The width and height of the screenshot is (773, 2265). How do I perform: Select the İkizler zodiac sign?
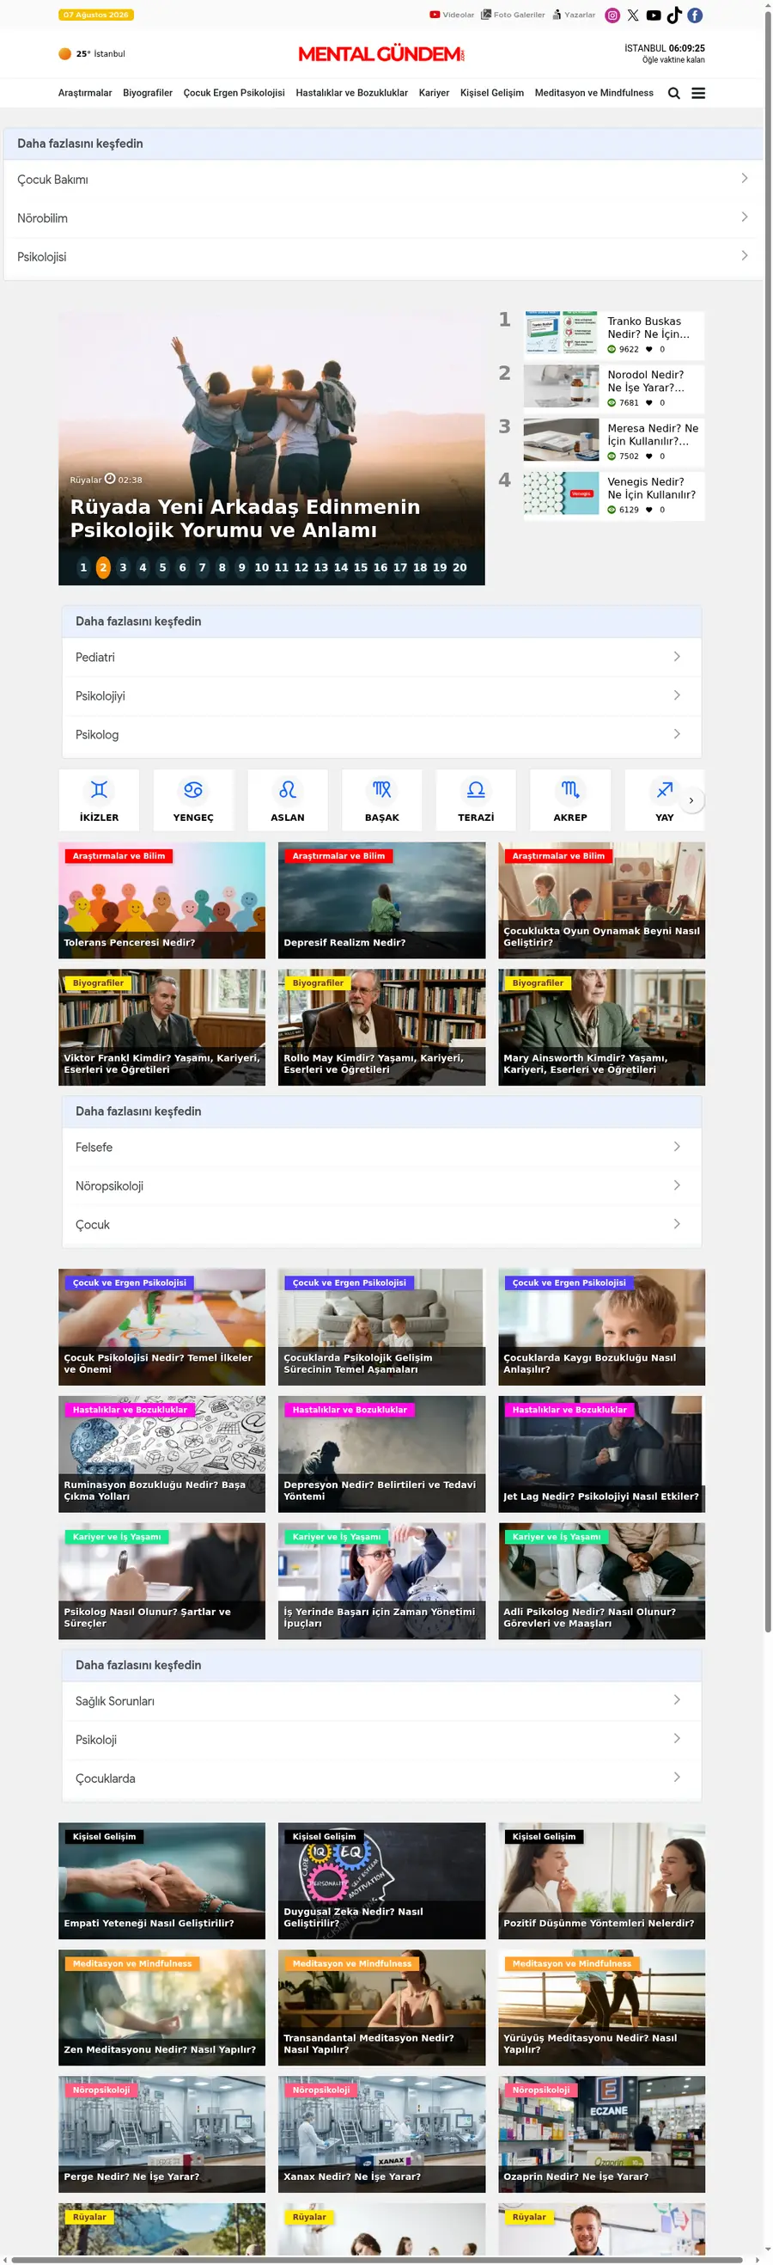coord(100,800)
